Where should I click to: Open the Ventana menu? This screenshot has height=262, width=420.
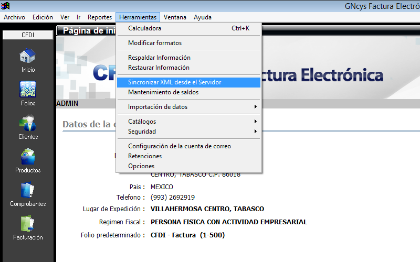coord(175,17)
